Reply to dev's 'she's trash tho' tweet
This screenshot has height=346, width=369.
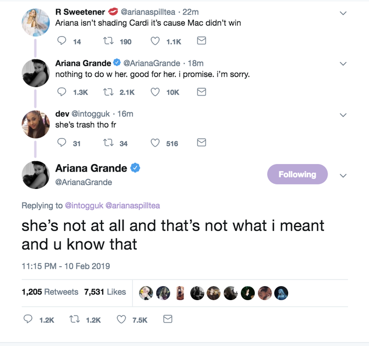coord(62,143)
